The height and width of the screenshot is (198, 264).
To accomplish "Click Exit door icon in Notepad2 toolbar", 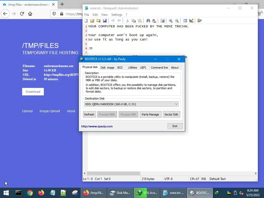I will [200, 21].
